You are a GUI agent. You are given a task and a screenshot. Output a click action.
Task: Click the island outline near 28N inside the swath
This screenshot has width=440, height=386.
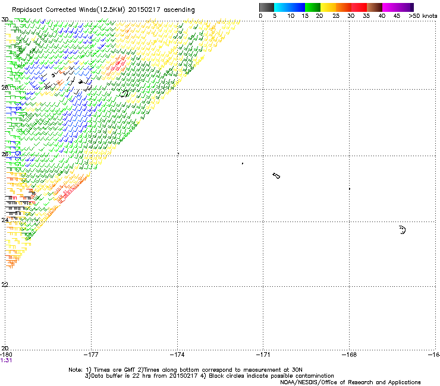point(124,93)
